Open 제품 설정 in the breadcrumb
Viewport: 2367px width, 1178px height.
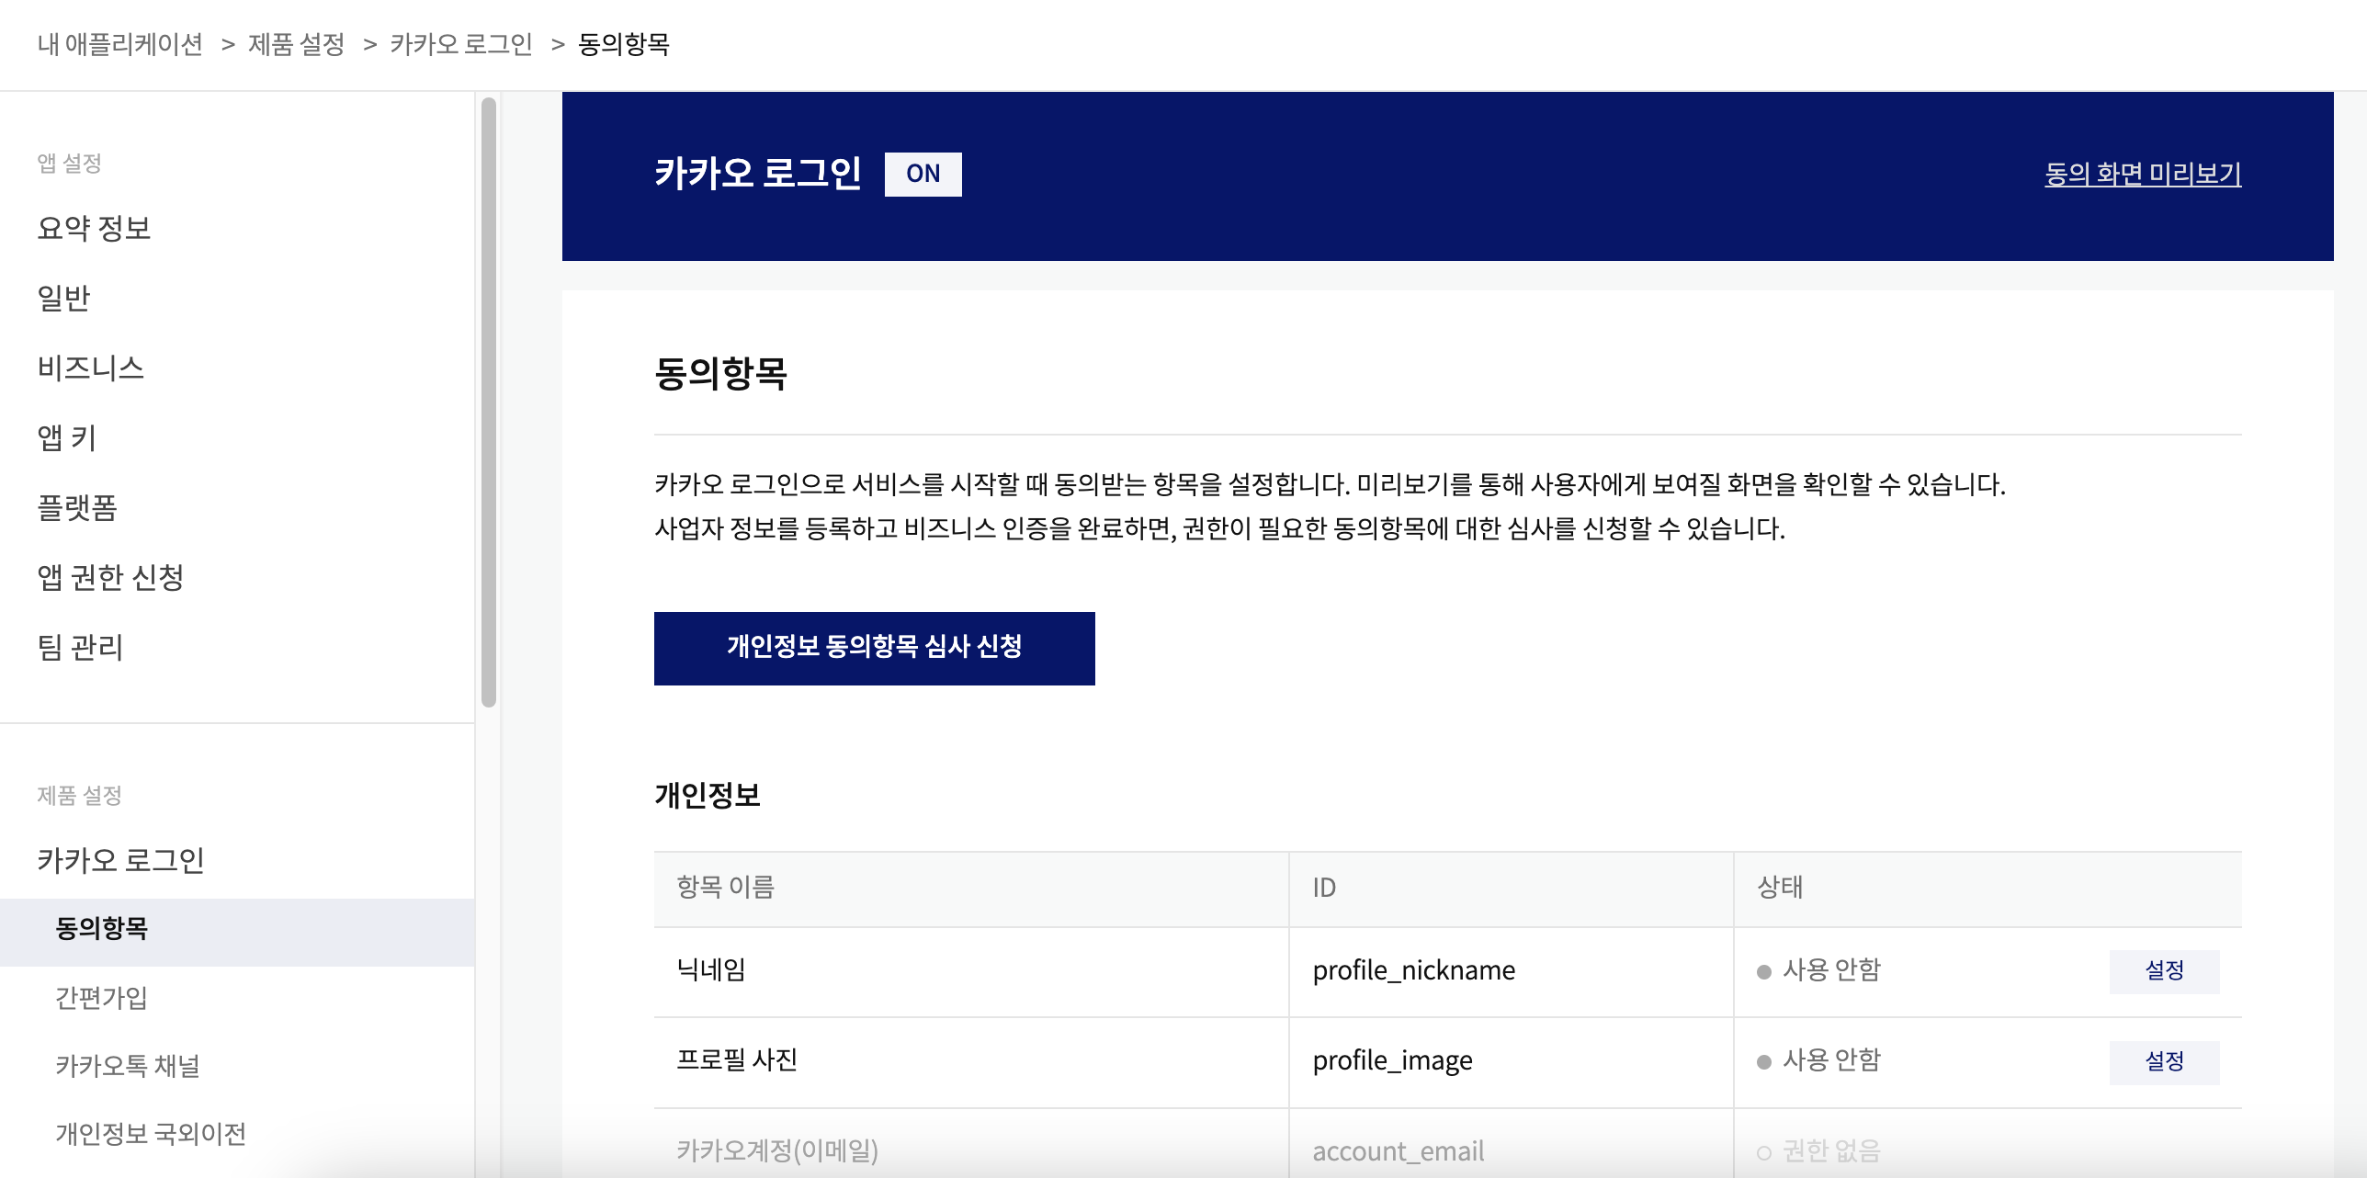(296, 44)
